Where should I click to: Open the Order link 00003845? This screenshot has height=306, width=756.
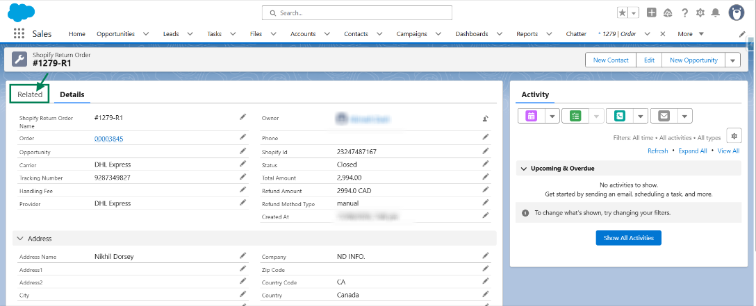pos(108,139)
